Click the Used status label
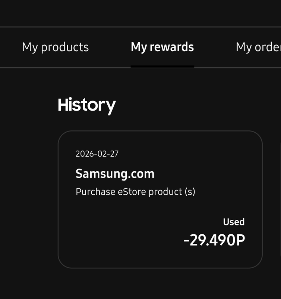Screen dimensions: 281x299 [234, 222]
